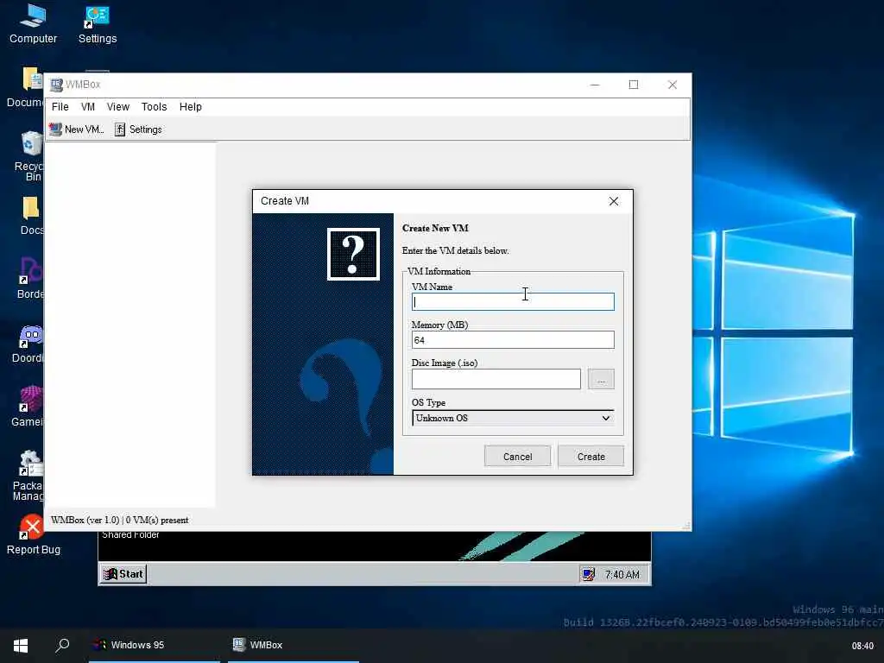Open the File menu in WMBox
884x663 pixels.
coord(60,106)
